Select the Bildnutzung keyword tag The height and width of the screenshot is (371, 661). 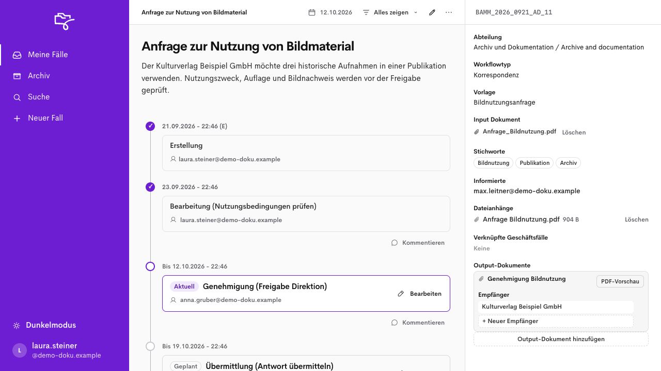[493, 163]
